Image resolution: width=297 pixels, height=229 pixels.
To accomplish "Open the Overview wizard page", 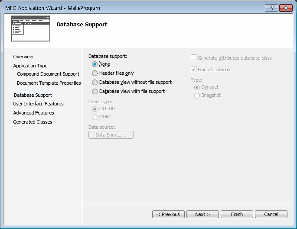I will pyautogui.click(x=23, y=57).
